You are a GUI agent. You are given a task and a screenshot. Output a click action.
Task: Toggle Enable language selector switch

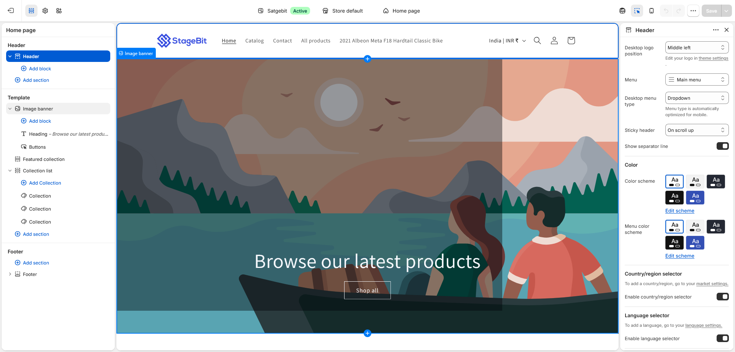(722, 339)
